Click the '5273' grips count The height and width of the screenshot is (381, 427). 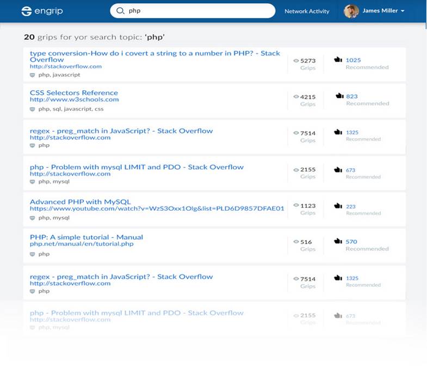[308, 61]
